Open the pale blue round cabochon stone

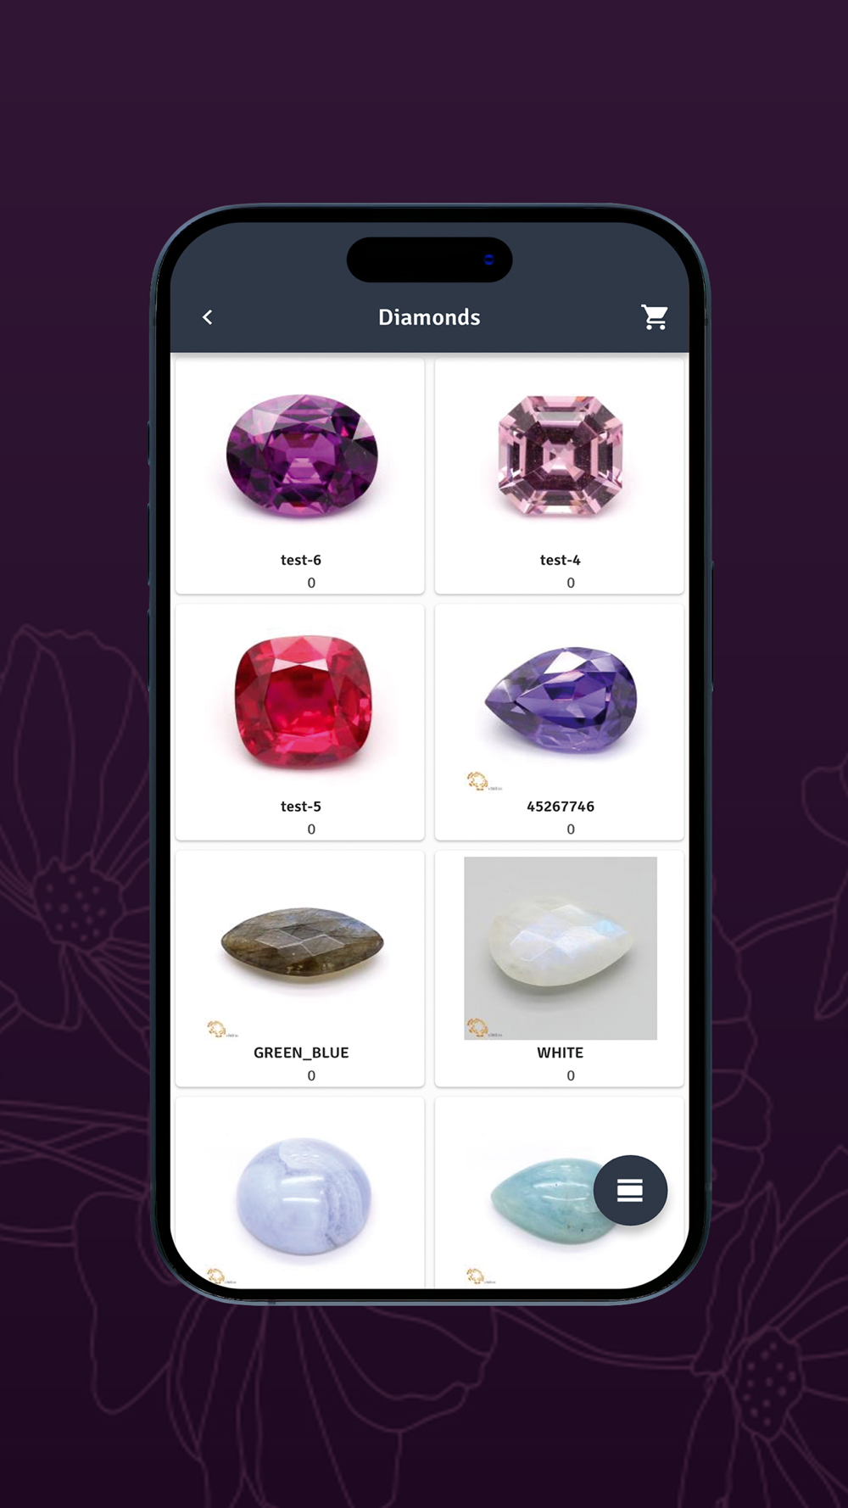coord(303,1196)
